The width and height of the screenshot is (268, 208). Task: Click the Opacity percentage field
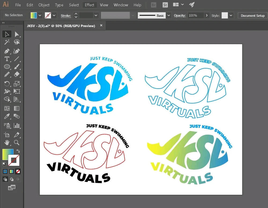tap(195, 15)
